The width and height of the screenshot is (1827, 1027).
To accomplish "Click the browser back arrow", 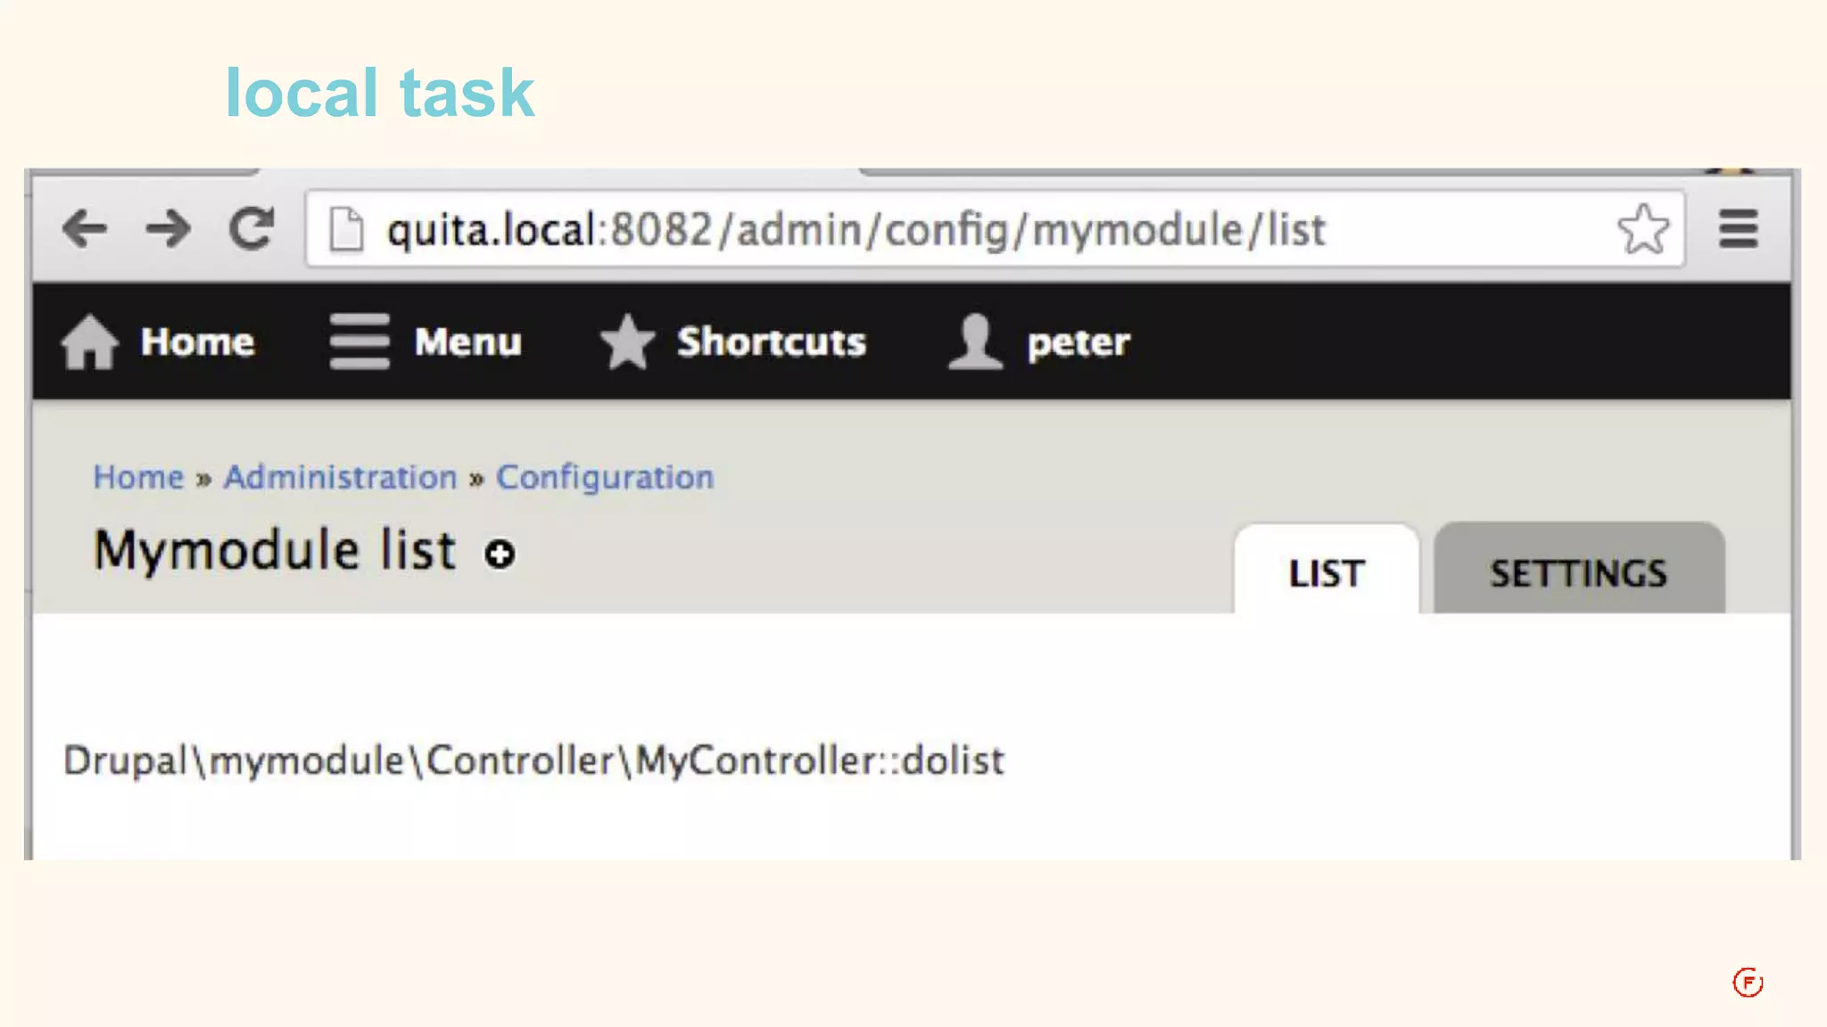I will pos(86,229).
